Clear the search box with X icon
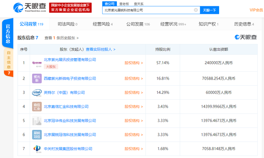The image size is (264, 158). coord(196,10)
